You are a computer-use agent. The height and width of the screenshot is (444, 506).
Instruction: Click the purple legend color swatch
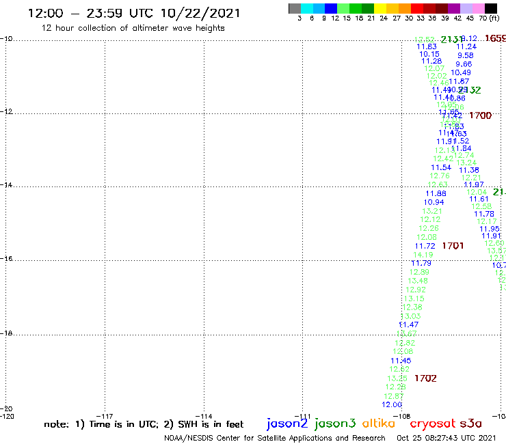click(454, 8)
